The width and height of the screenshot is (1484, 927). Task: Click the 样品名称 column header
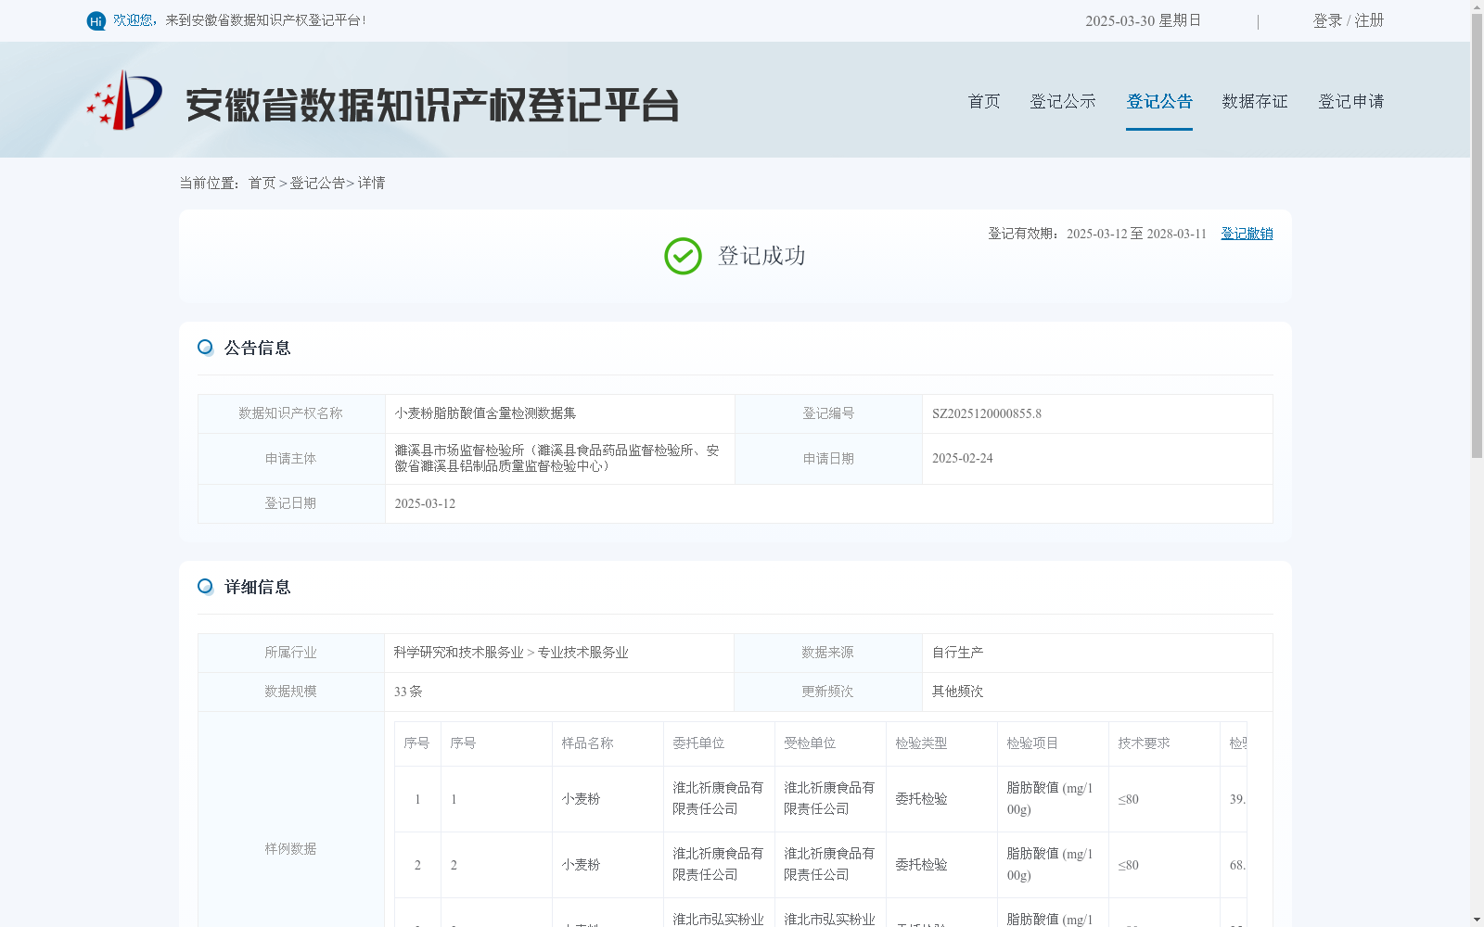tap(587, 743)
